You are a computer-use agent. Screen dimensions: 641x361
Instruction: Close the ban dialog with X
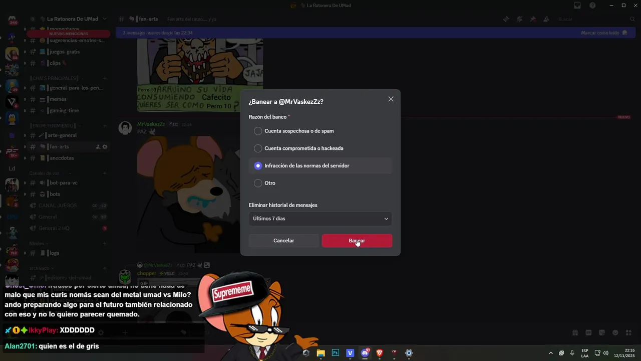pos(391,99)
